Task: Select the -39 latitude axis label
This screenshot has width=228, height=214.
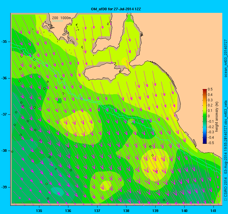Action: pyautogui.click(x=4, y=187)
